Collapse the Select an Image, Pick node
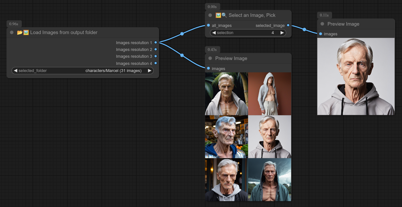The height and width of the screenshot is (207, 402). pos(210,15)
